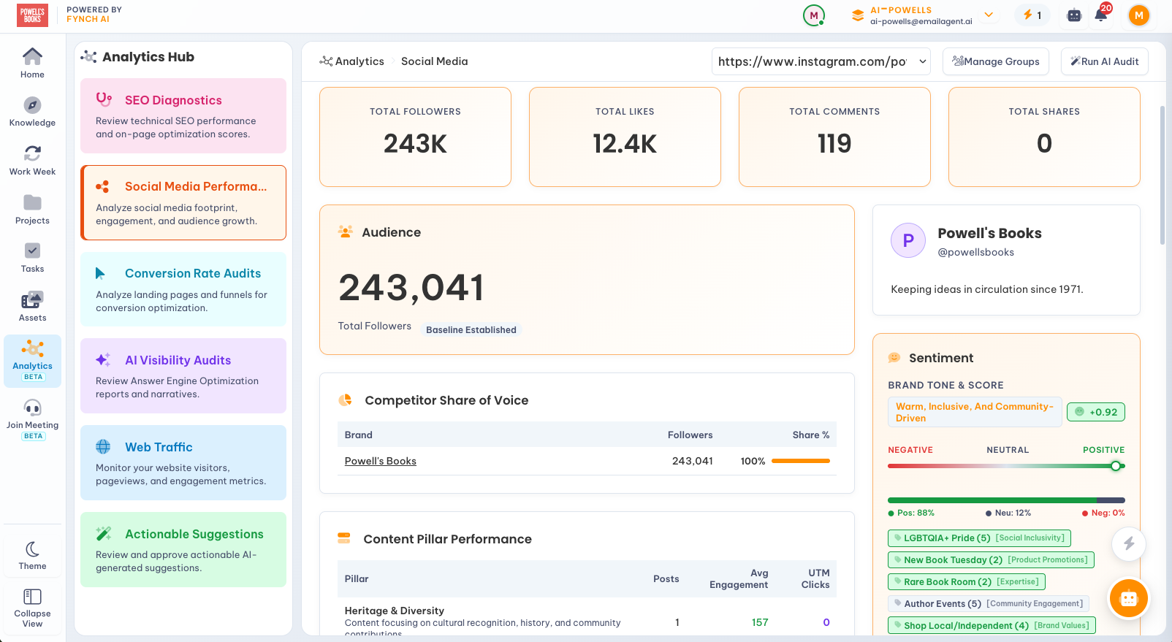Click the 100% share progress bar
The width and height of the screenshot is (1172, 642).
click(x=801, y=461)
